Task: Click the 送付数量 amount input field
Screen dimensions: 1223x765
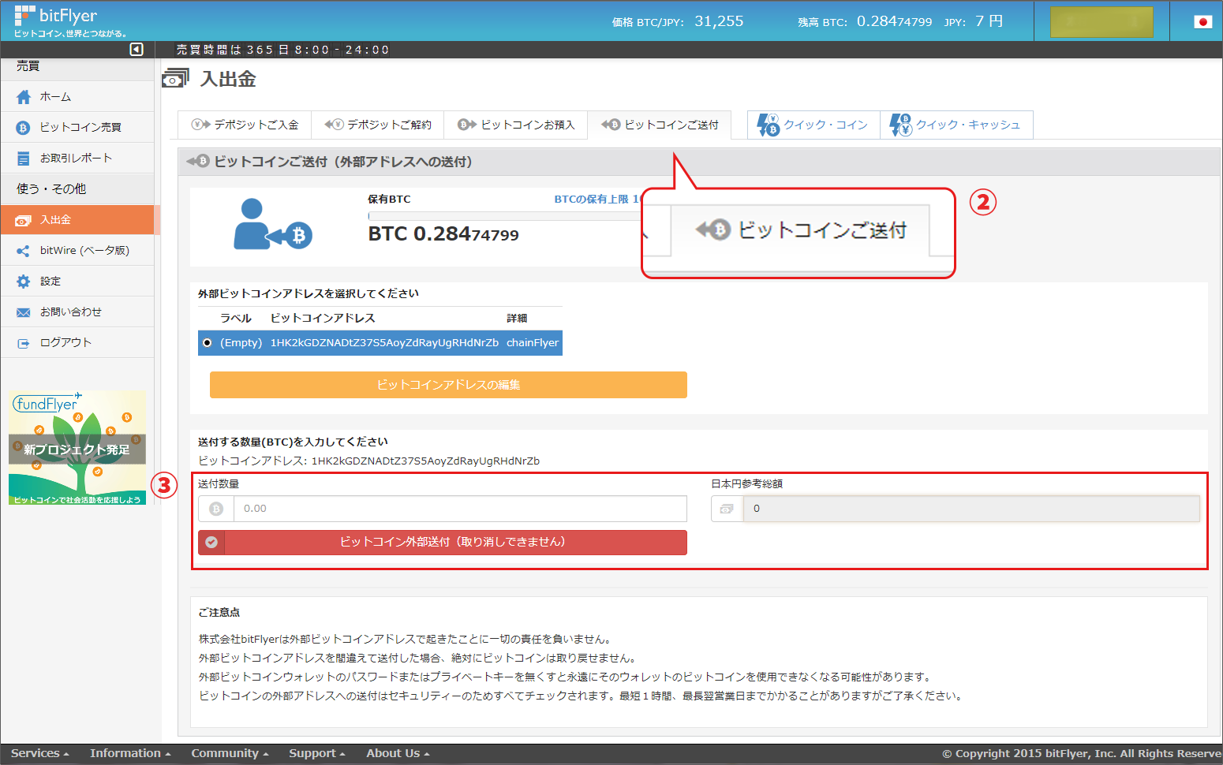Action: coord(460,509)
